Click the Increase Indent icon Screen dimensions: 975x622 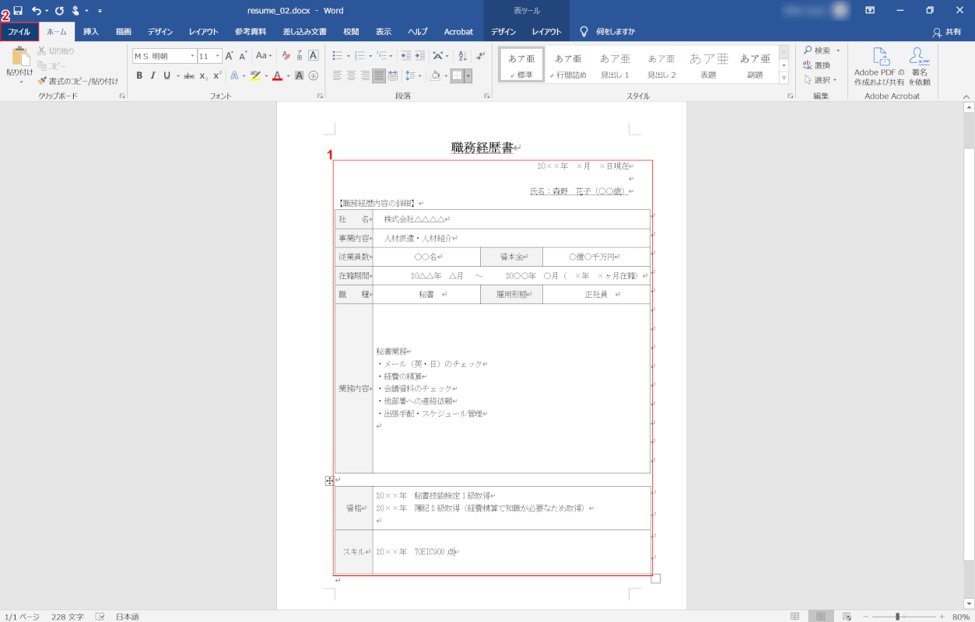[420, 56]
